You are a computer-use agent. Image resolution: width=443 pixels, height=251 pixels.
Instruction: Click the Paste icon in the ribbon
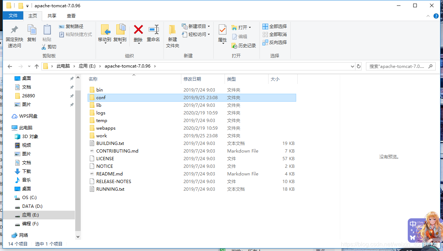tap(47, 30)
